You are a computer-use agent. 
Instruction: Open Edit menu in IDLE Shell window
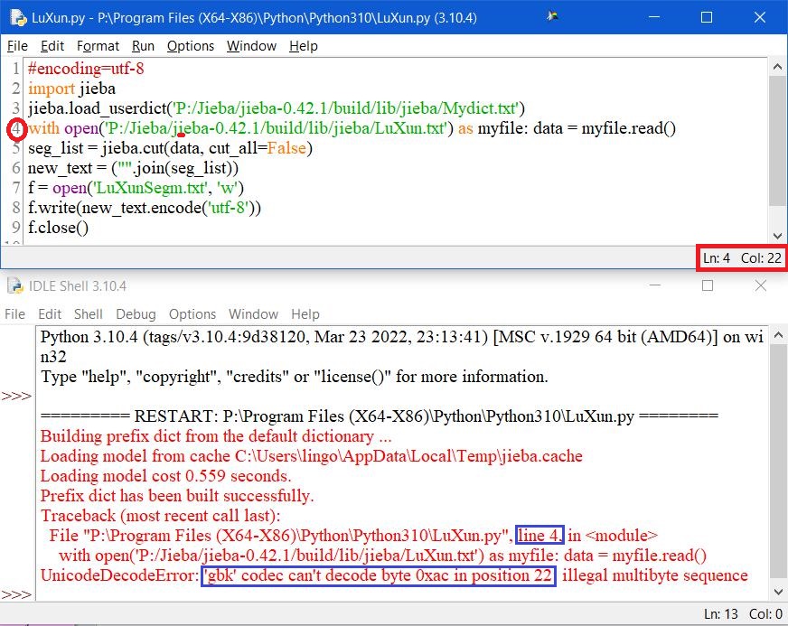point(49,314)
